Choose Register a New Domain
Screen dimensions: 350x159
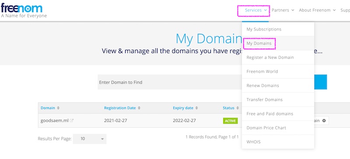pyautogui.click(x=278, y=58)
